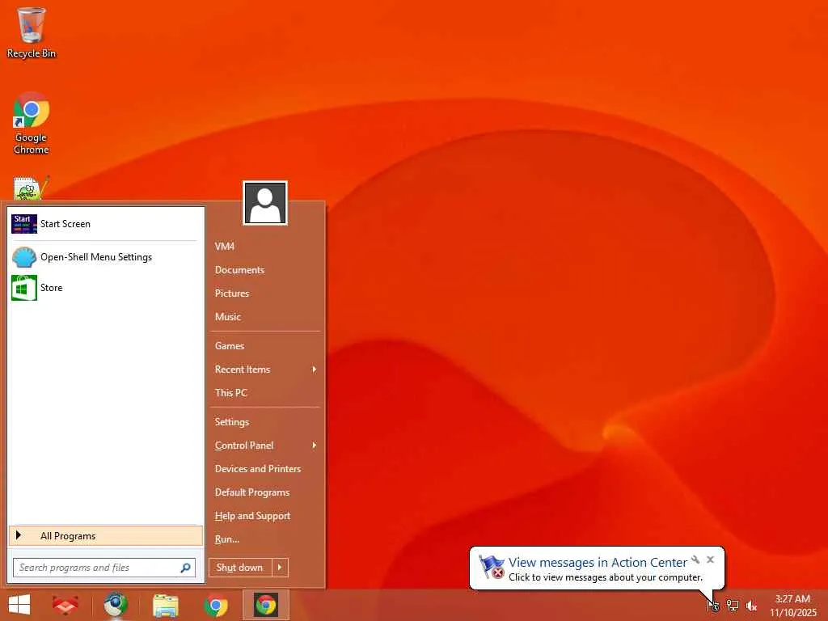Click the Search programs and files box
Viewport: 828px width, 621px height.
click(x=104, y=568)
